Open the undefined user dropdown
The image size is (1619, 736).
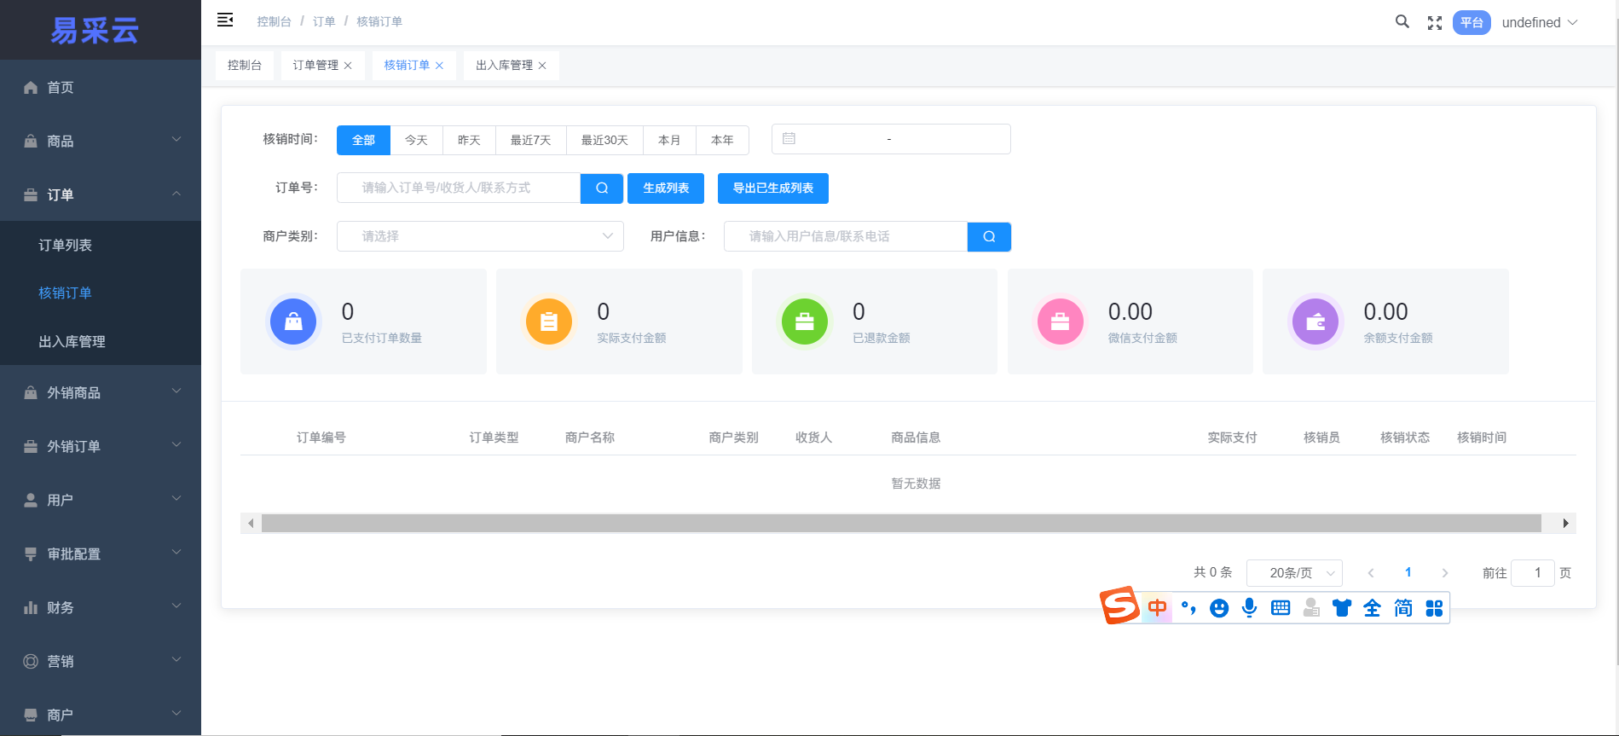click(1540, 23)
